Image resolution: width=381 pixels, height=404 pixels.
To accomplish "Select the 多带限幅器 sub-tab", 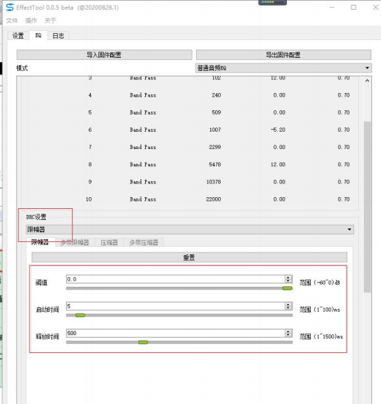I will point(75,243).
